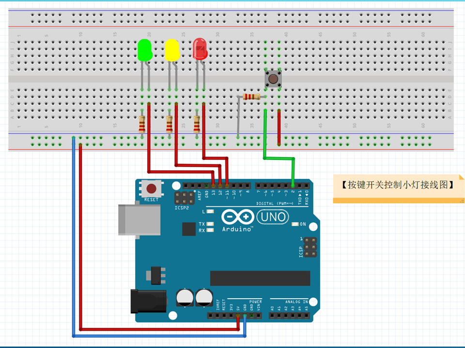Click the wiring diagram title note

click(x=398, y=188)
